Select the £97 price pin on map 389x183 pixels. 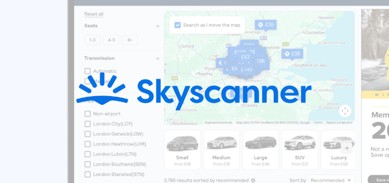click(245, 57)
